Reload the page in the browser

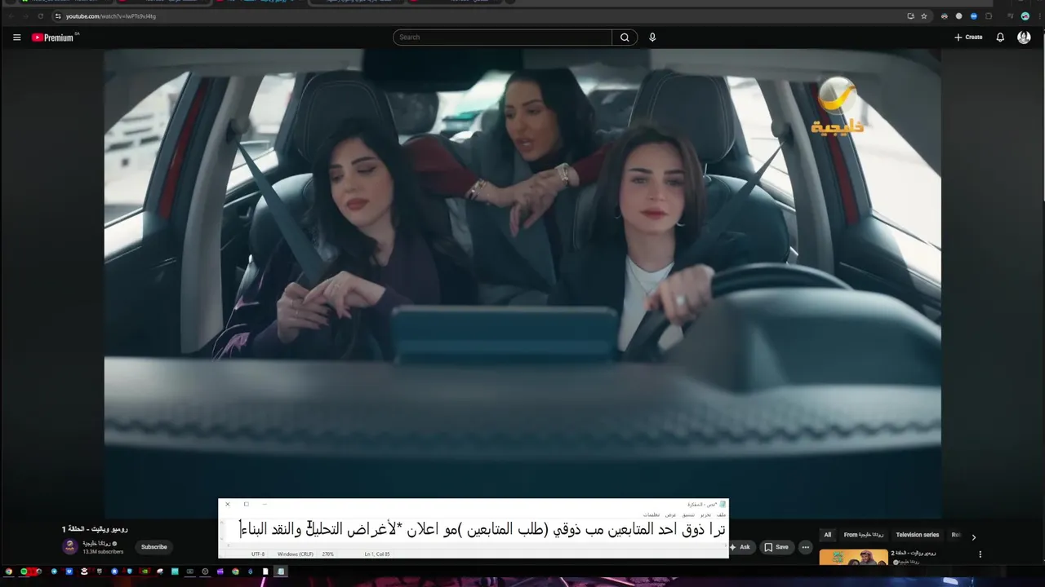(40, 15)
